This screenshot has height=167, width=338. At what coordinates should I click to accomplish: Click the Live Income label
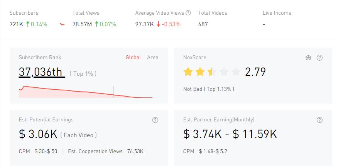(x=277, y=13)
